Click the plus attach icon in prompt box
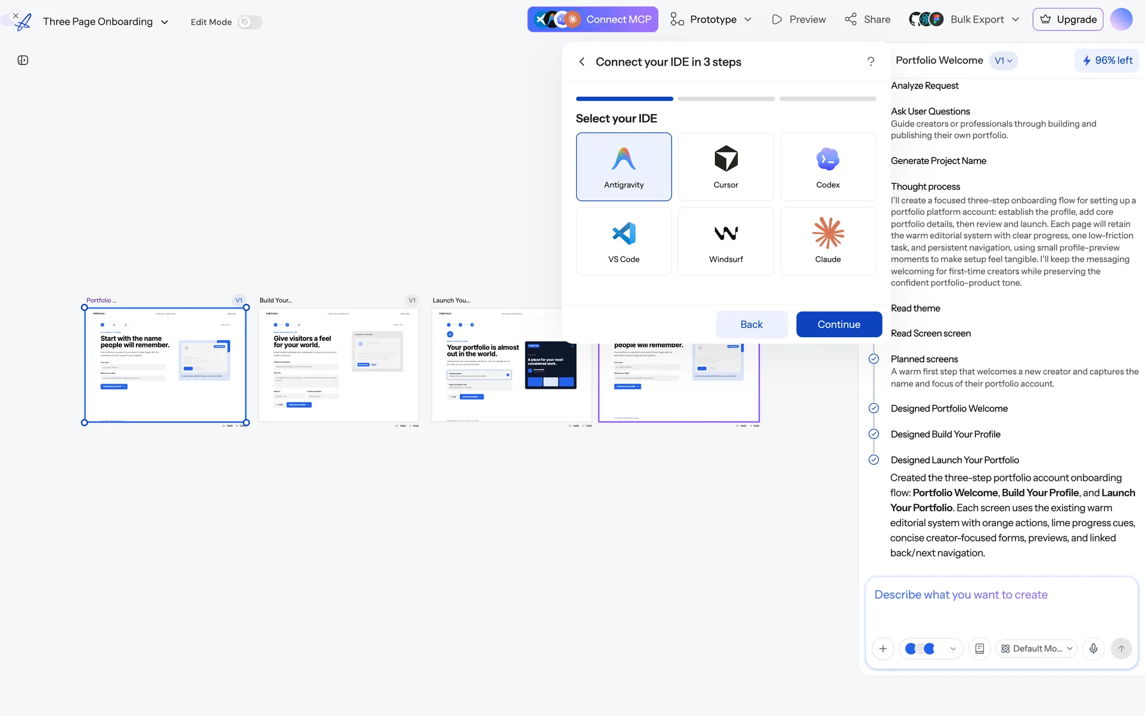Viewport: 1145px width, 716px height. 883,649
